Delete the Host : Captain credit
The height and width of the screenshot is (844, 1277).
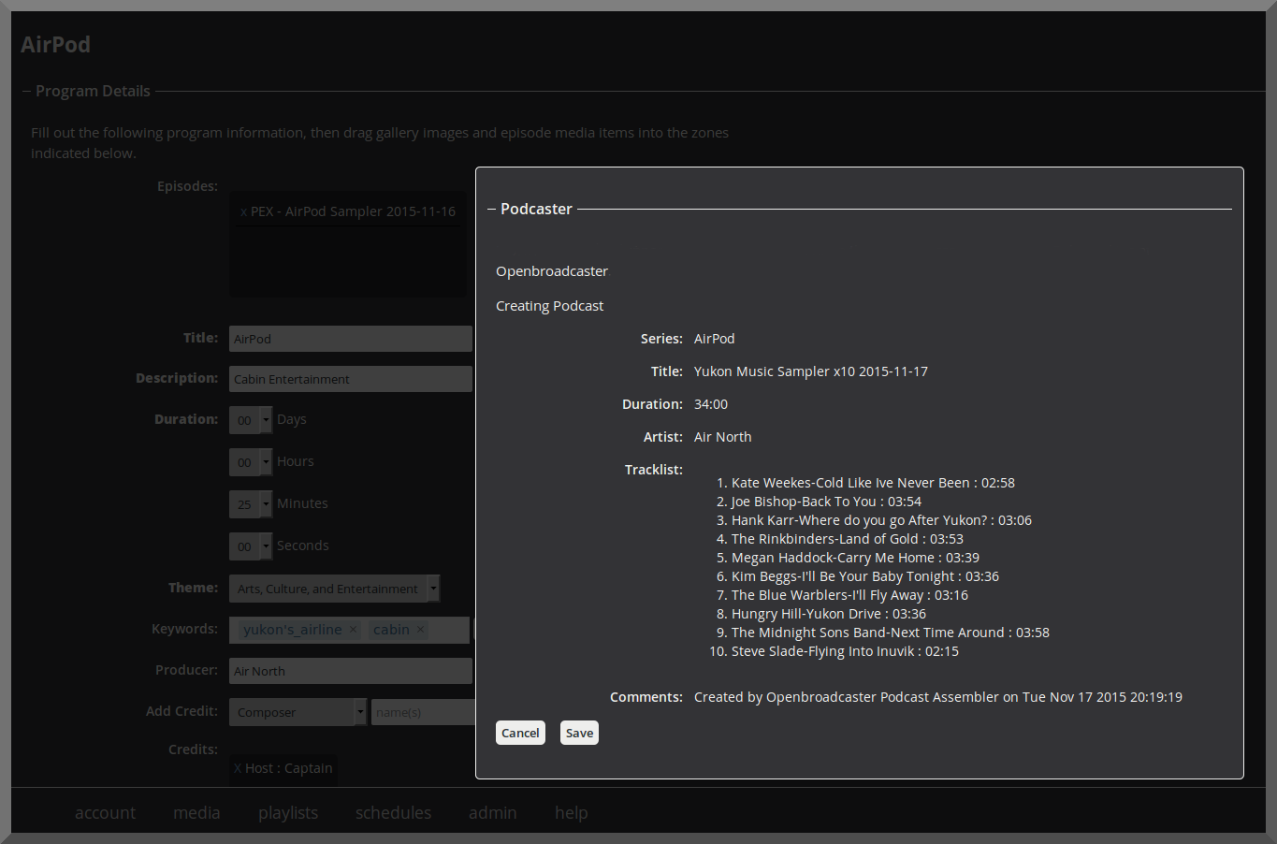(238, 768)
